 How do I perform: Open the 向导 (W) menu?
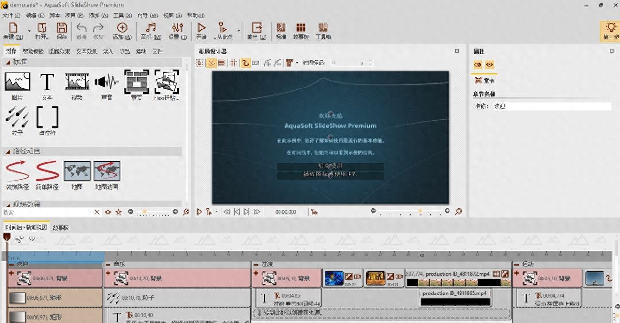tap(148, 15)
